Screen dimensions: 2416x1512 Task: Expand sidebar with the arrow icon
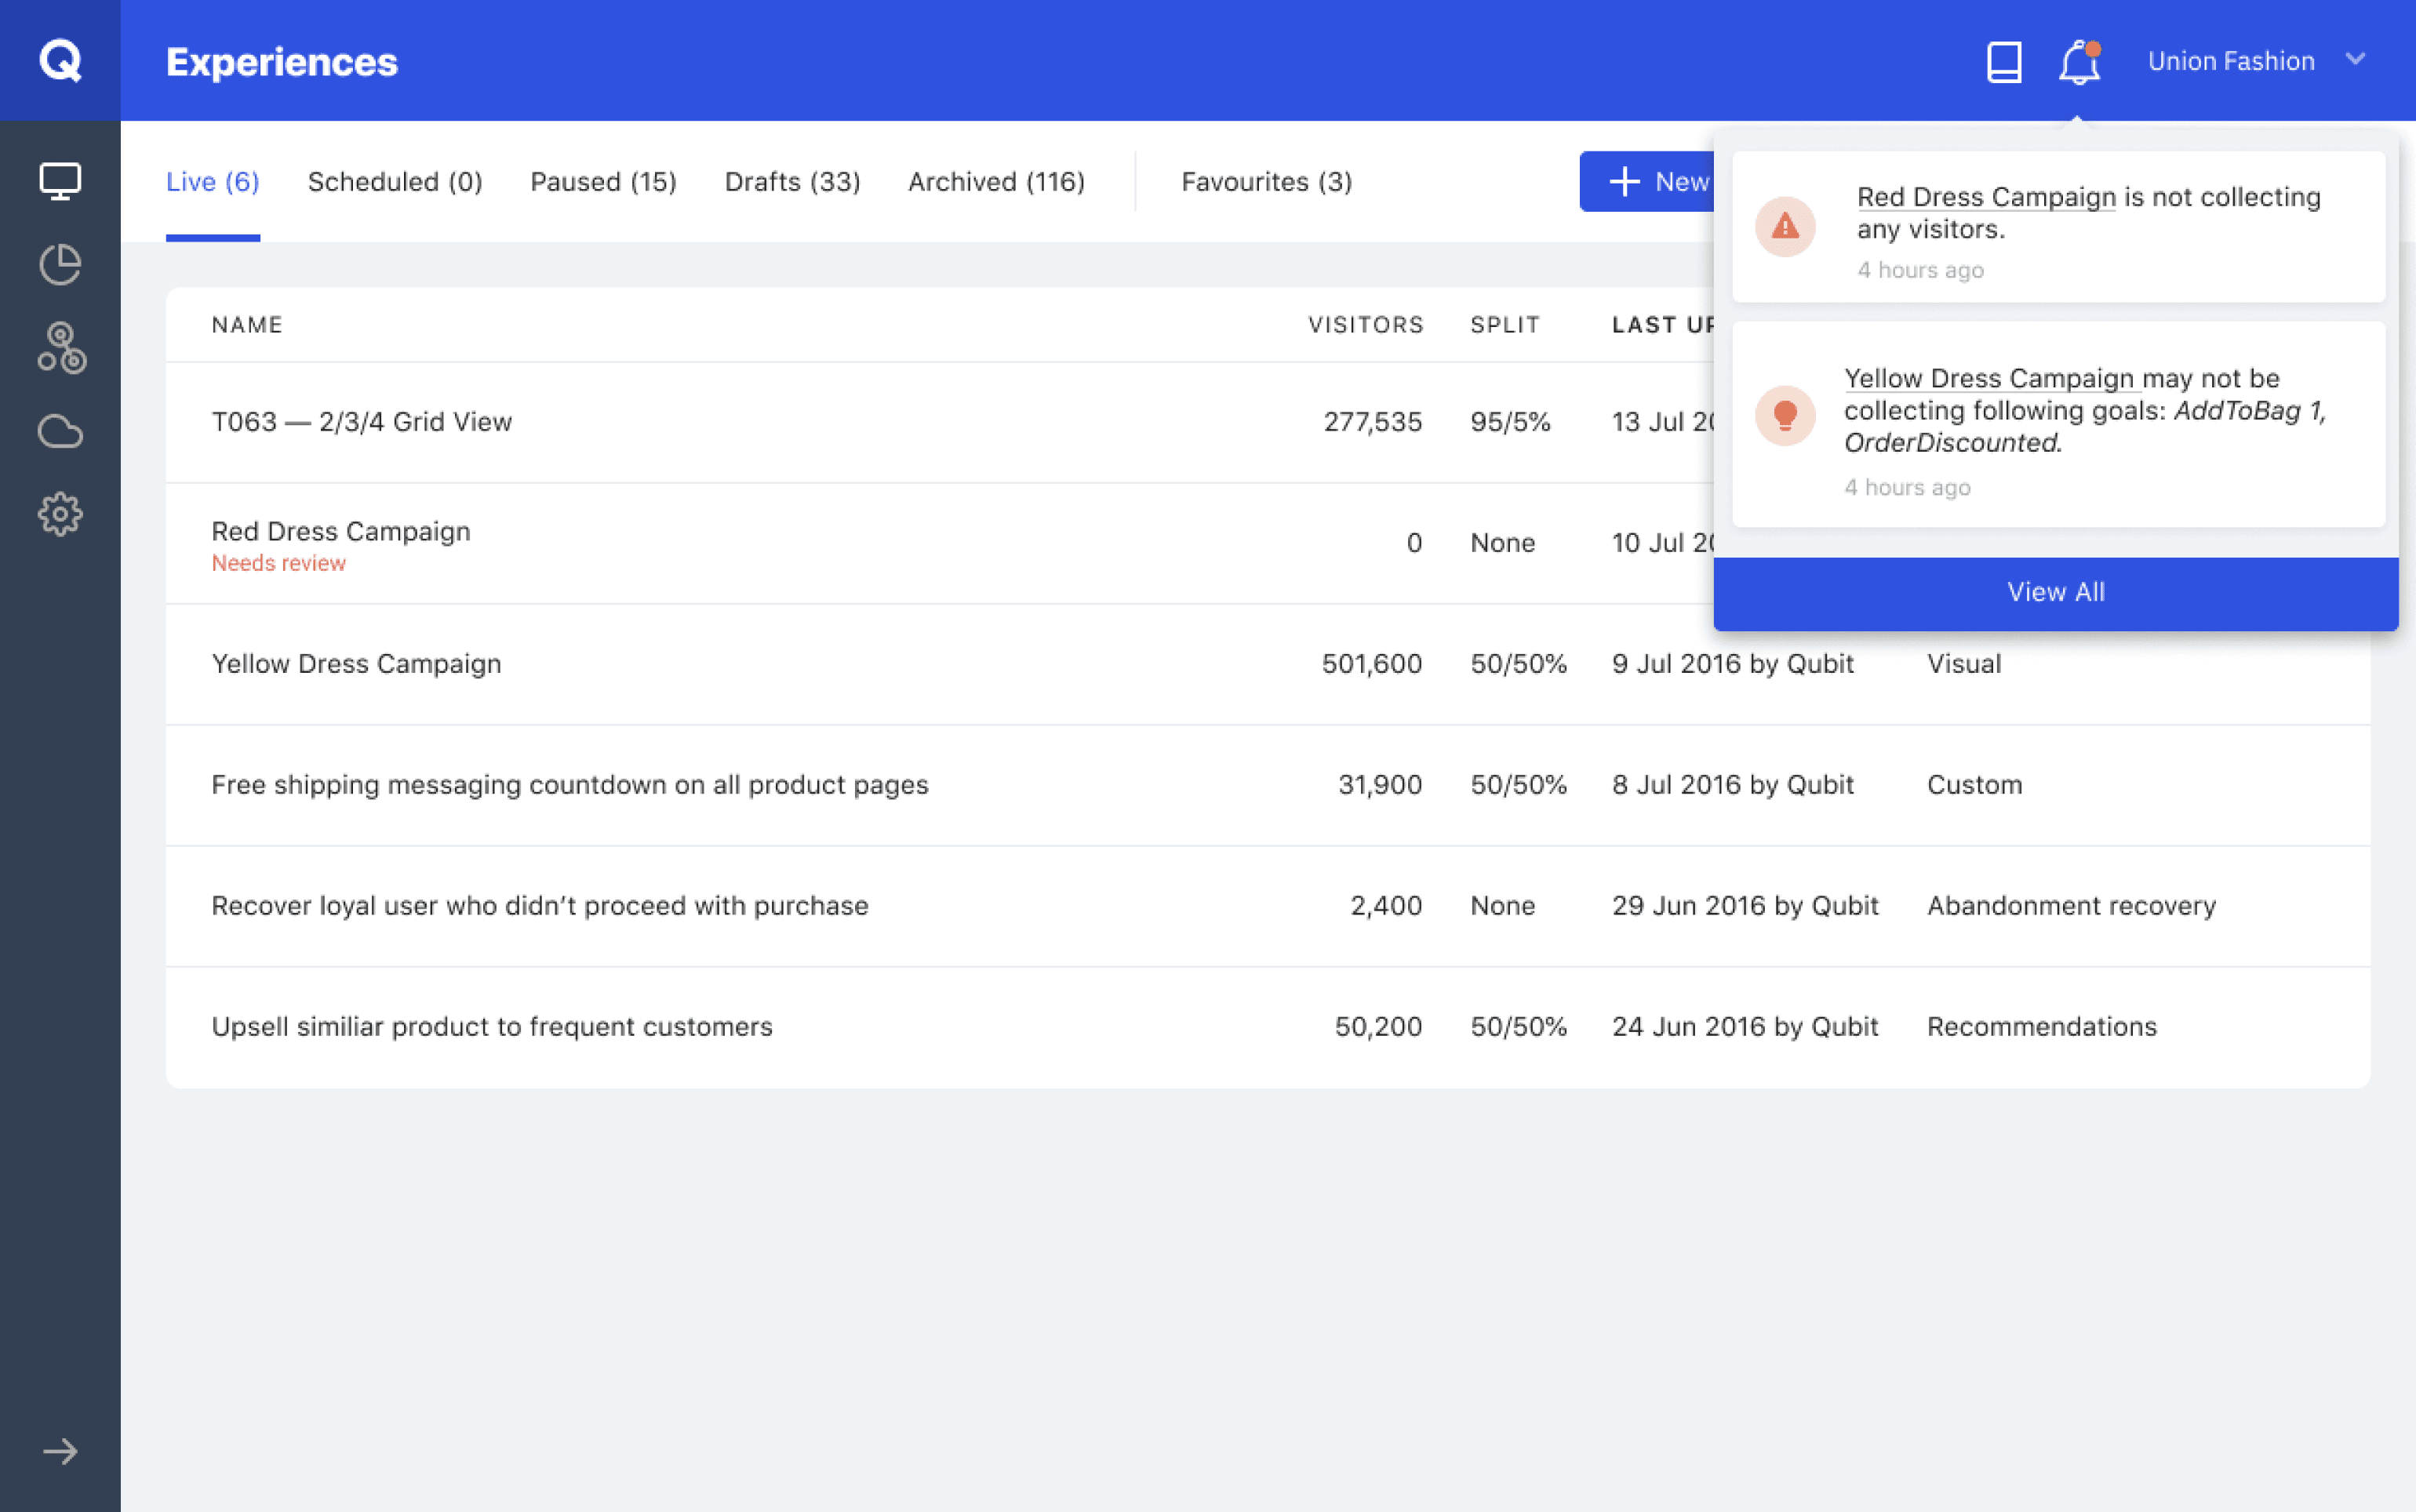60,1451
